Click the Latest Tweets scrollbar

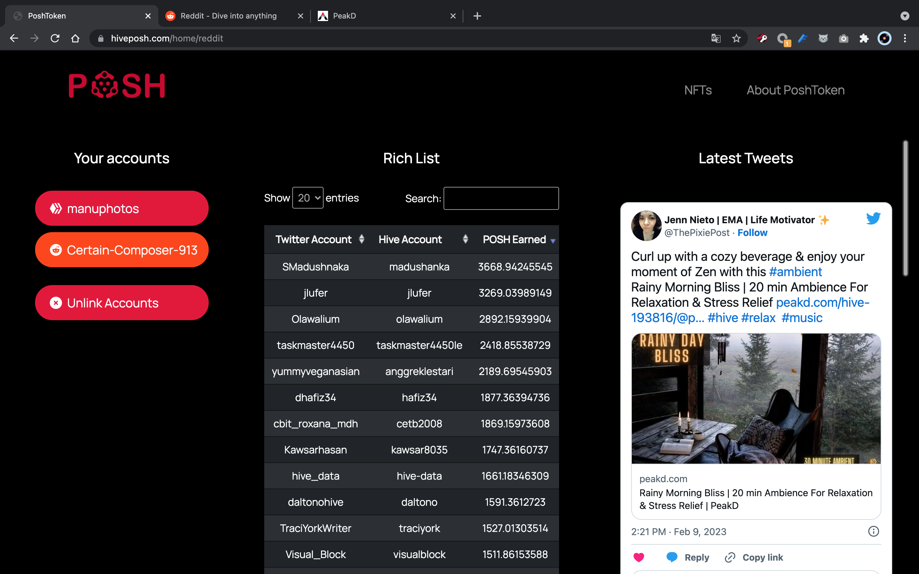click(x=905, y=209)
